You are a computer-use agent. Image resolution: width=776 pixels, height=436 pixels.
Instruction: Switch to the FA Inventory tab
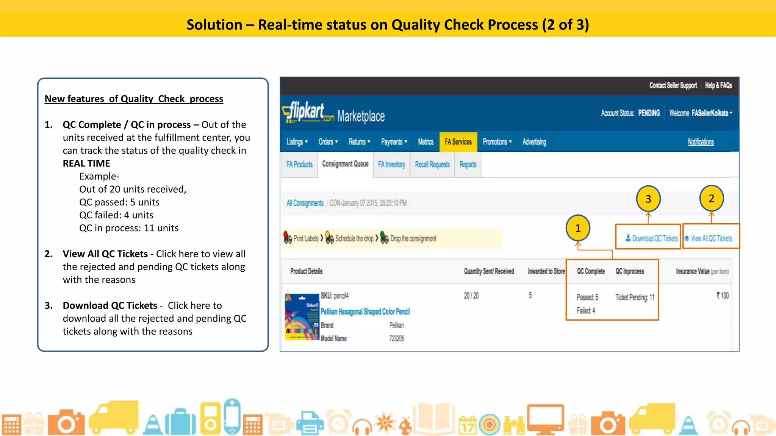pos(391,165)
